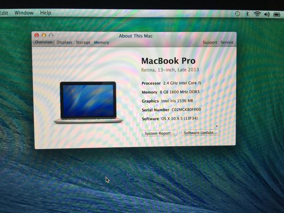
Task: Open the Help menu
Action: tap(46, 13)
